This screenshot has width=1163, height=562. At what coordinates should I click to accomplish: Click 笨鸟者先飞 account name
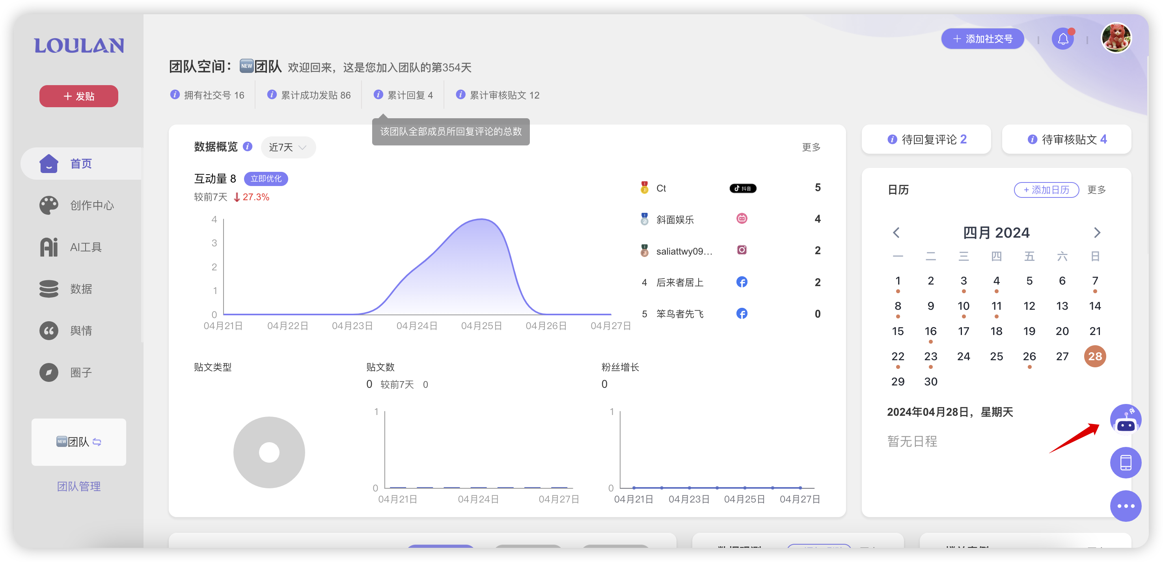coord(680,314)
